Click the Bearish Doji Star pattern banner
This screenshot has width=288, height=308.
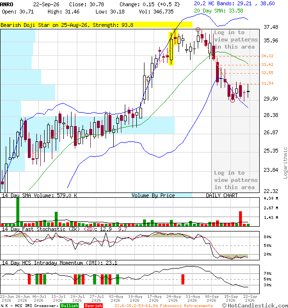point(96,25)
